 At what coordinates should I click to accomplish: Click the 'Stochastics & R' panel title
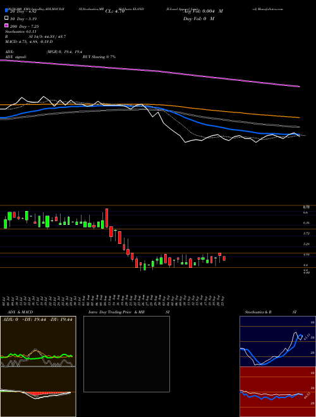tap(258, 312)
